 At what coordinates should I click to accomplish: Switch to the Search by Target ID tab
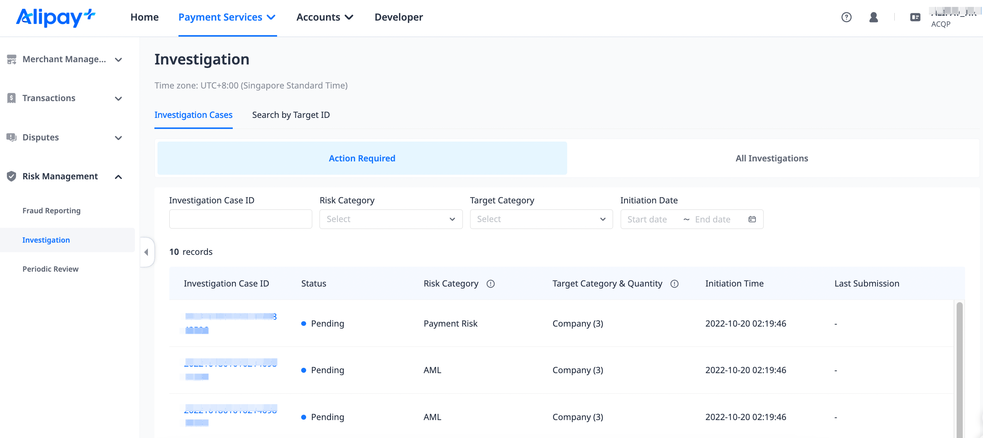pos(290,115)
